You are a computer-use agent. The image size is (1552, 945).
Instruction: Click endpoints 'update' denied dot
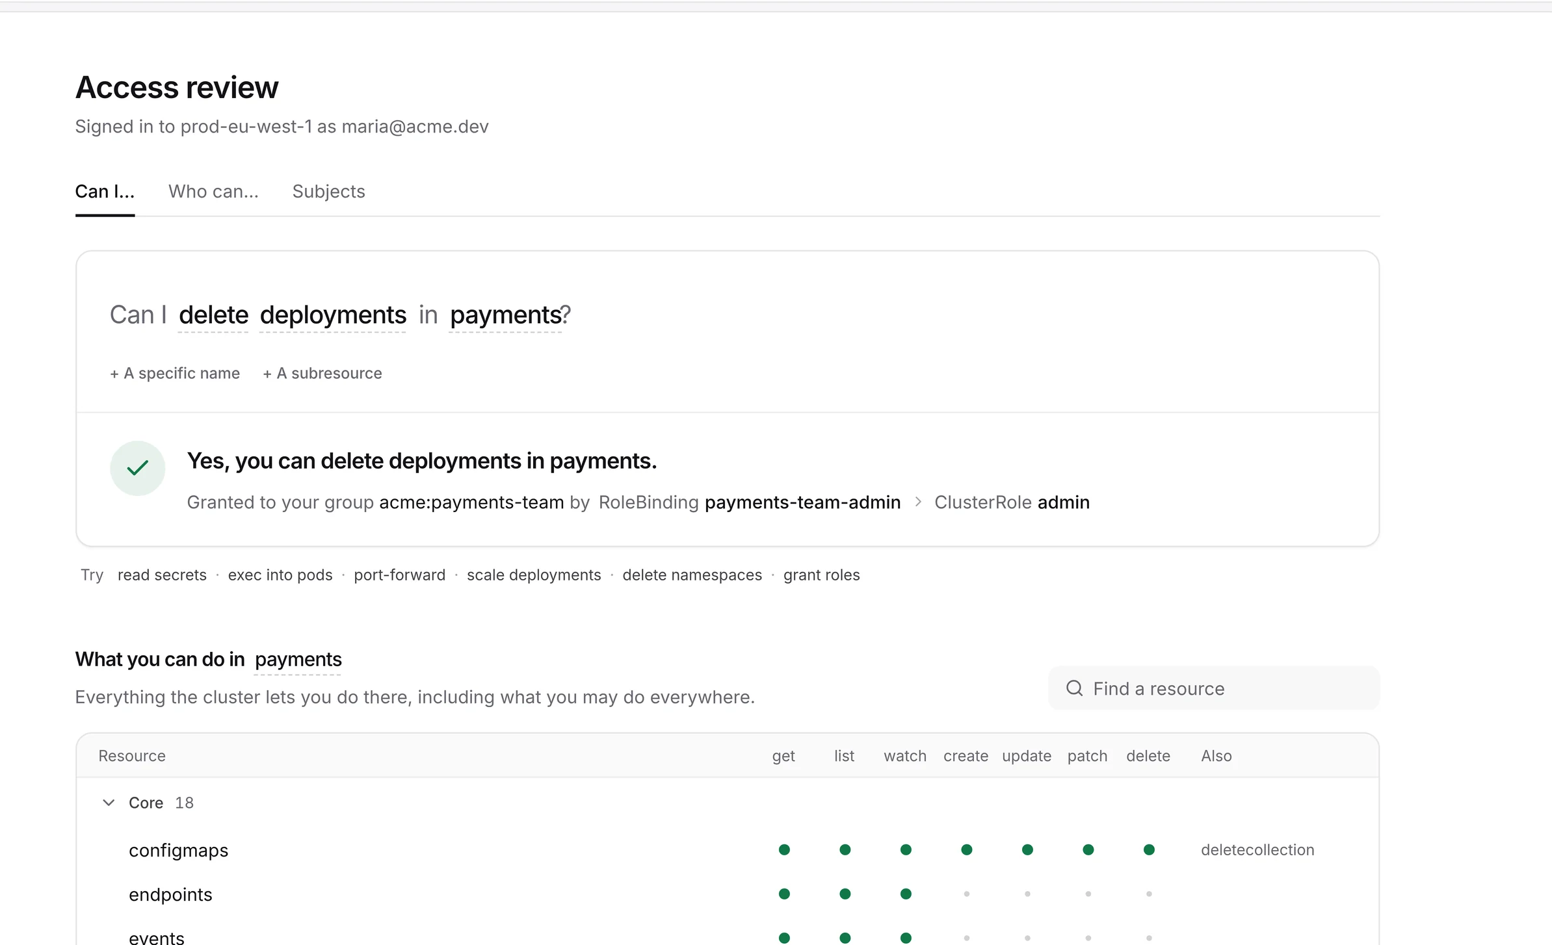click(1027, 894)
